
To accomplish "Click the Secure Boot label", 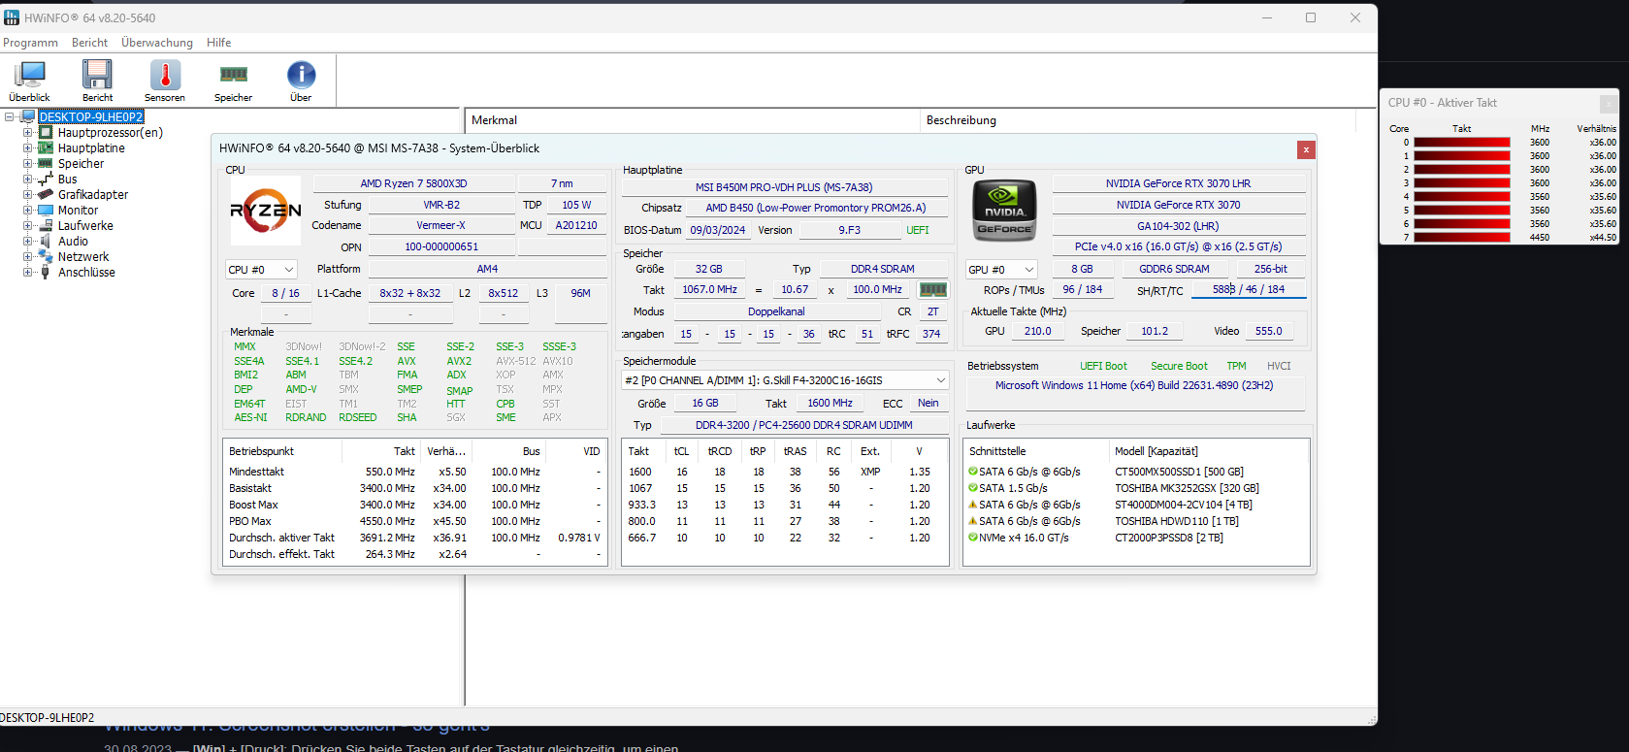I will click(x=1179, y=367).
